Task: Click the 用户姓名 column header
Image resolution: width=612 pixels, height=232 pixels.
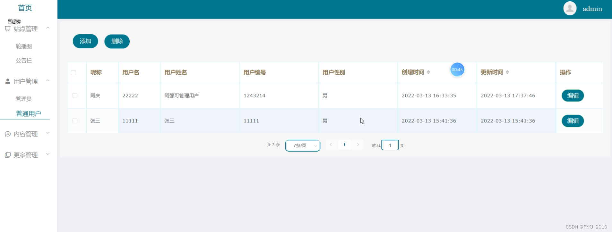Action: pos(176,72)
